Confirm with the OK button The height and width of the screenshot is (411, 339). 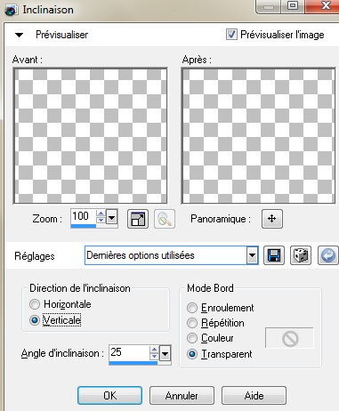[x=109, y=395]
